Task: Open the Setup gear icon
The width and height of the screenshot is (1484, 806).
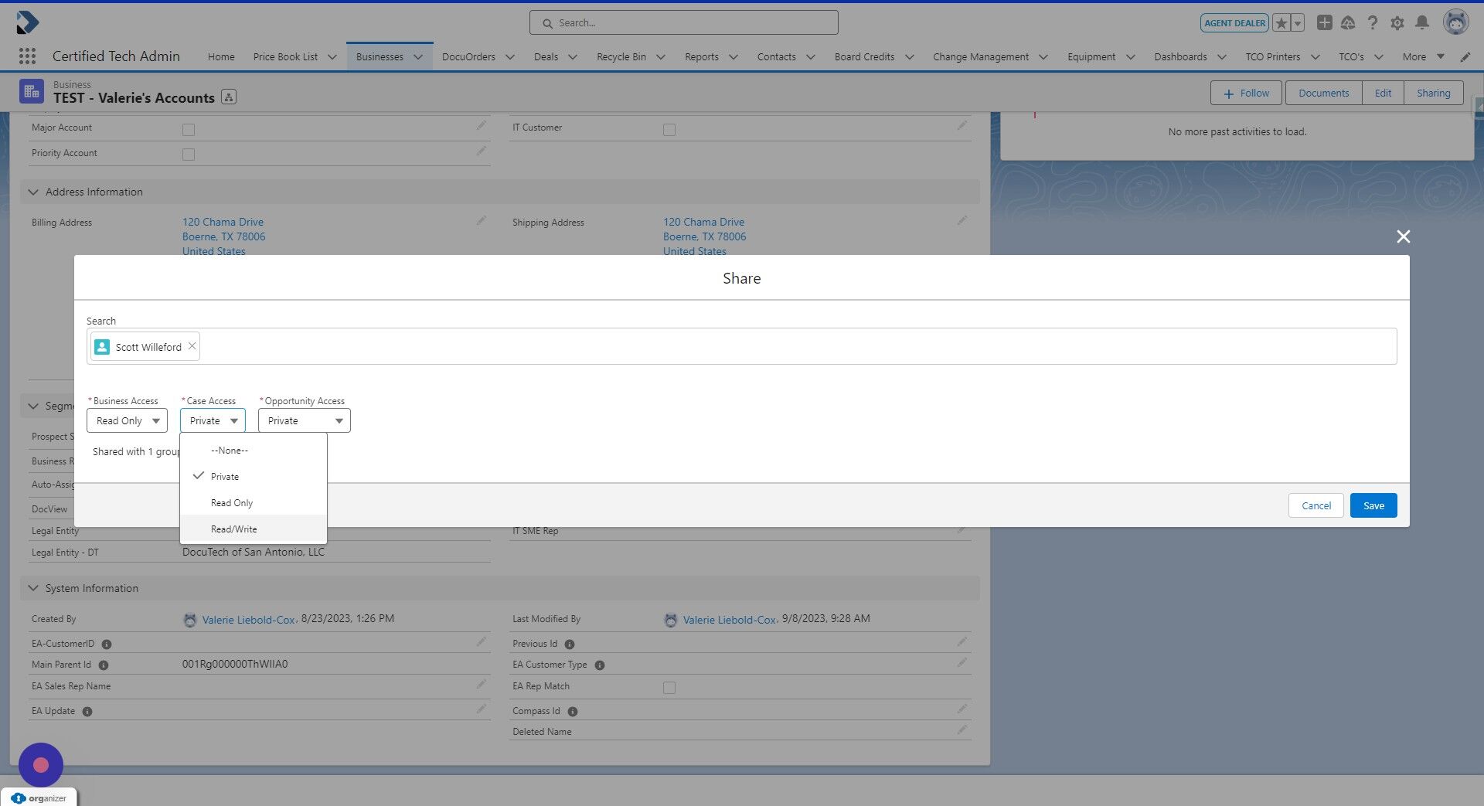Action: (1397, 22)
